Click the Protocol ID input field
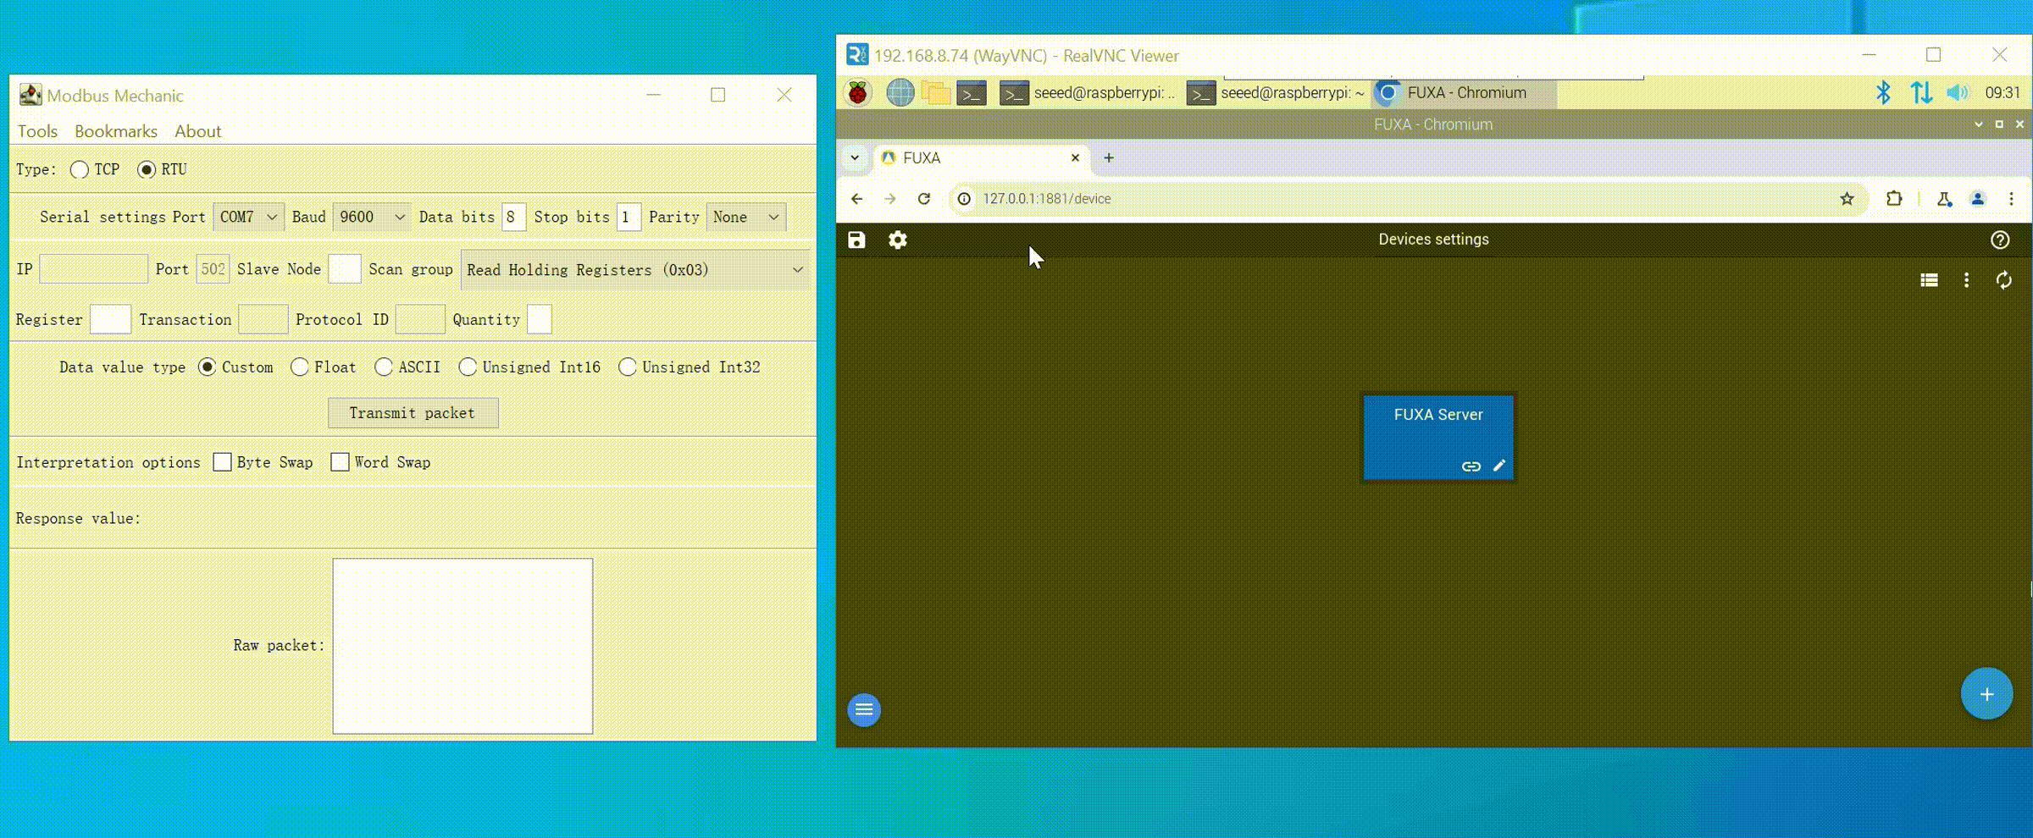 click(x=420, y=320)
